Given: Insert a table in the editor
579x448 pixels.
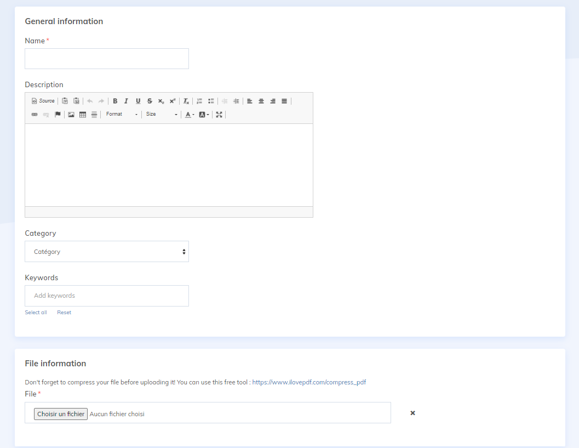Looking at the screenshot, I should click(83, 115).
